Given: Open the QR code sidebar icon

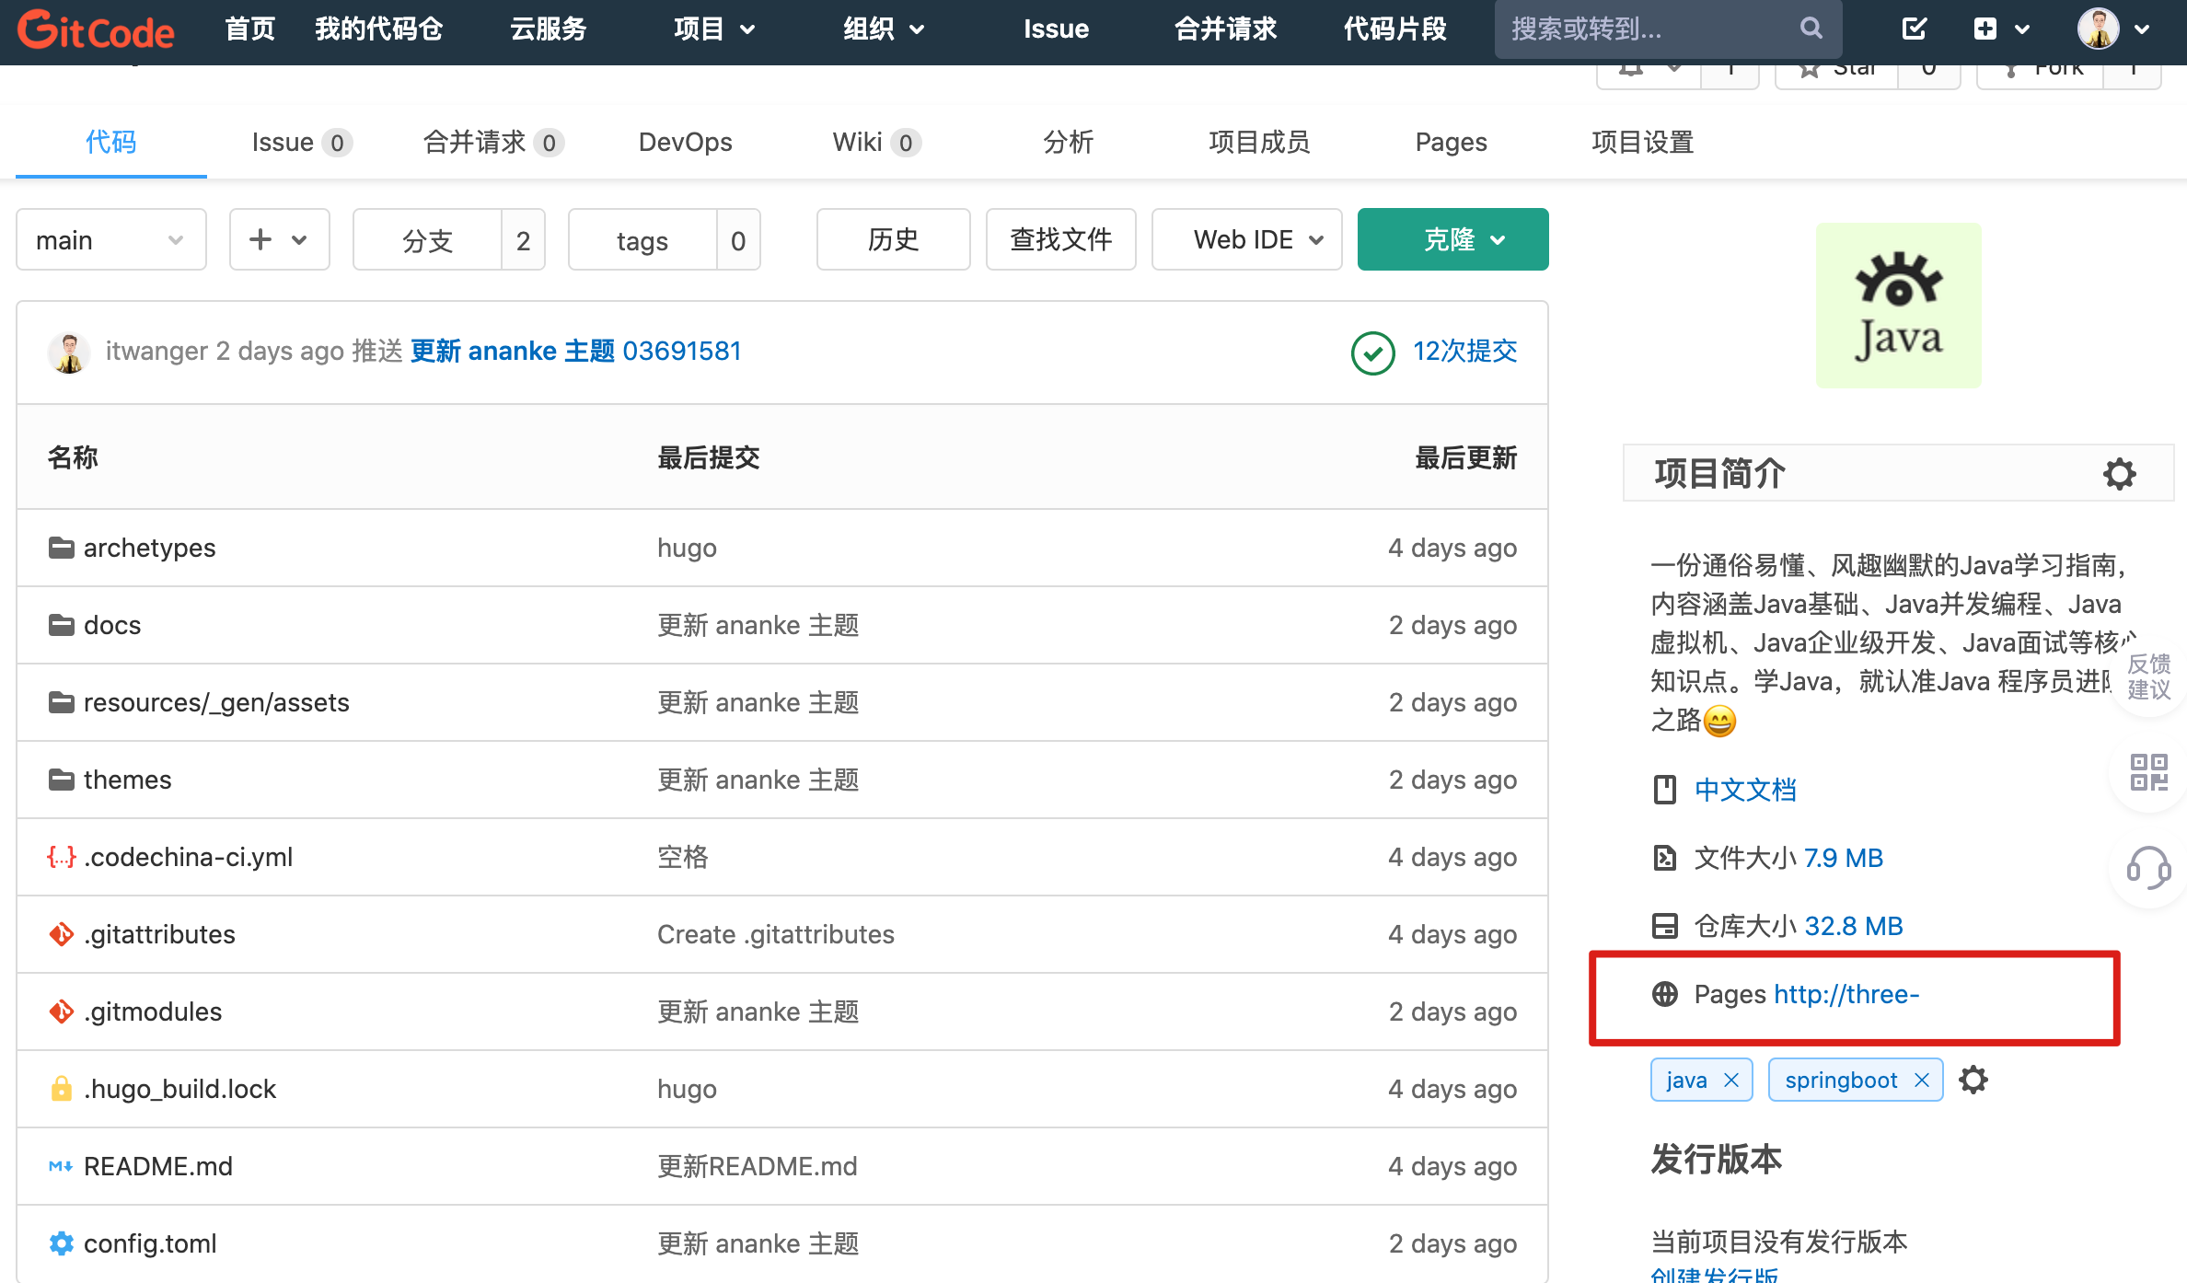Looking at the screenshot, I should pos(2149,771).
